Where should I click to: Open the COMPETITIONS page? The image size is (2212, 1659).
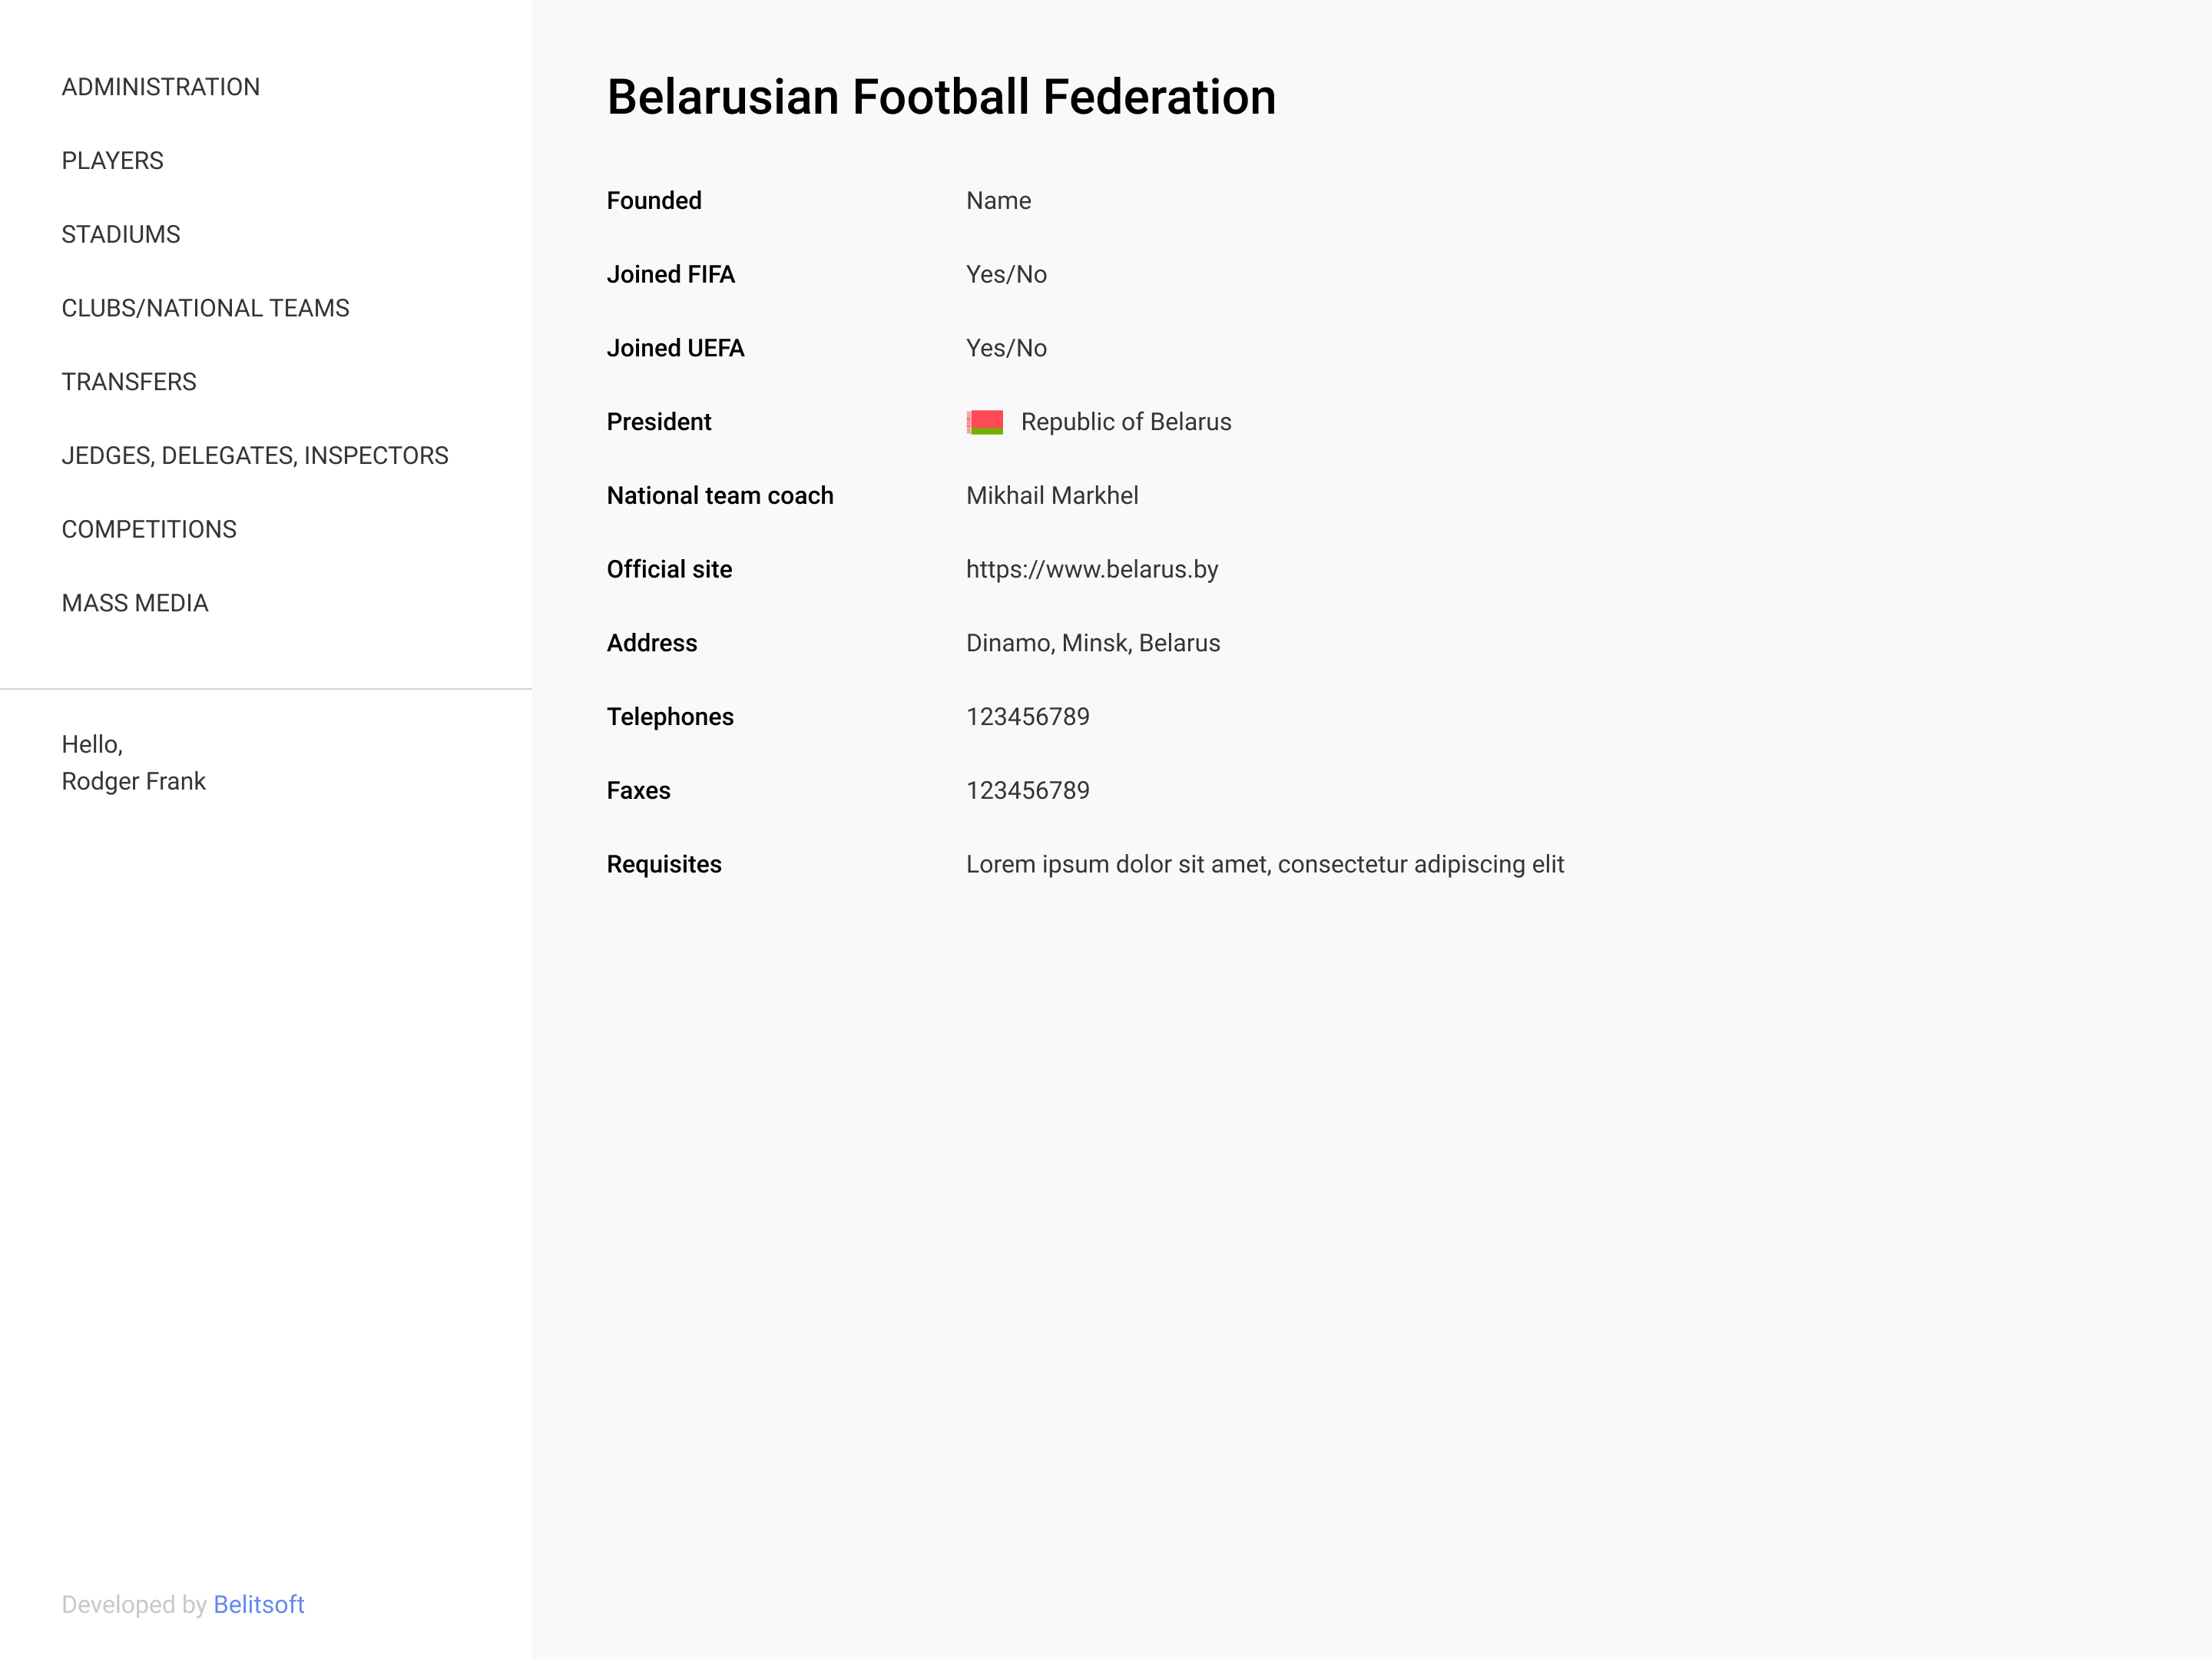coord(149,529)
